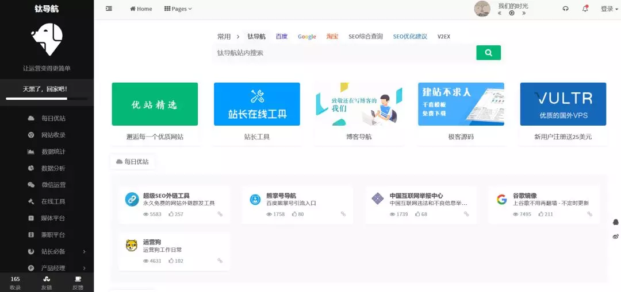
Task: Open the 建站不求人 banner image
Action: [x=461, y=104]
